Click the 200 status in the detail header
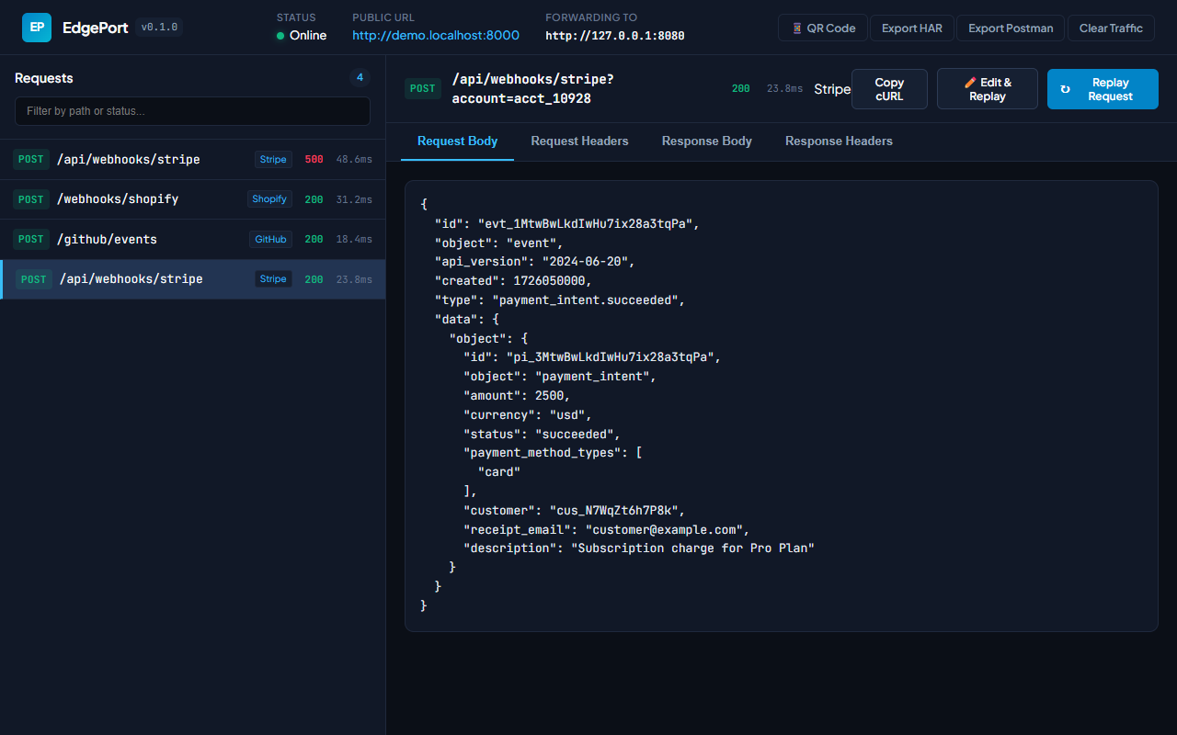The height and width of the screenshot is (735, 1177). click(740, 89)
